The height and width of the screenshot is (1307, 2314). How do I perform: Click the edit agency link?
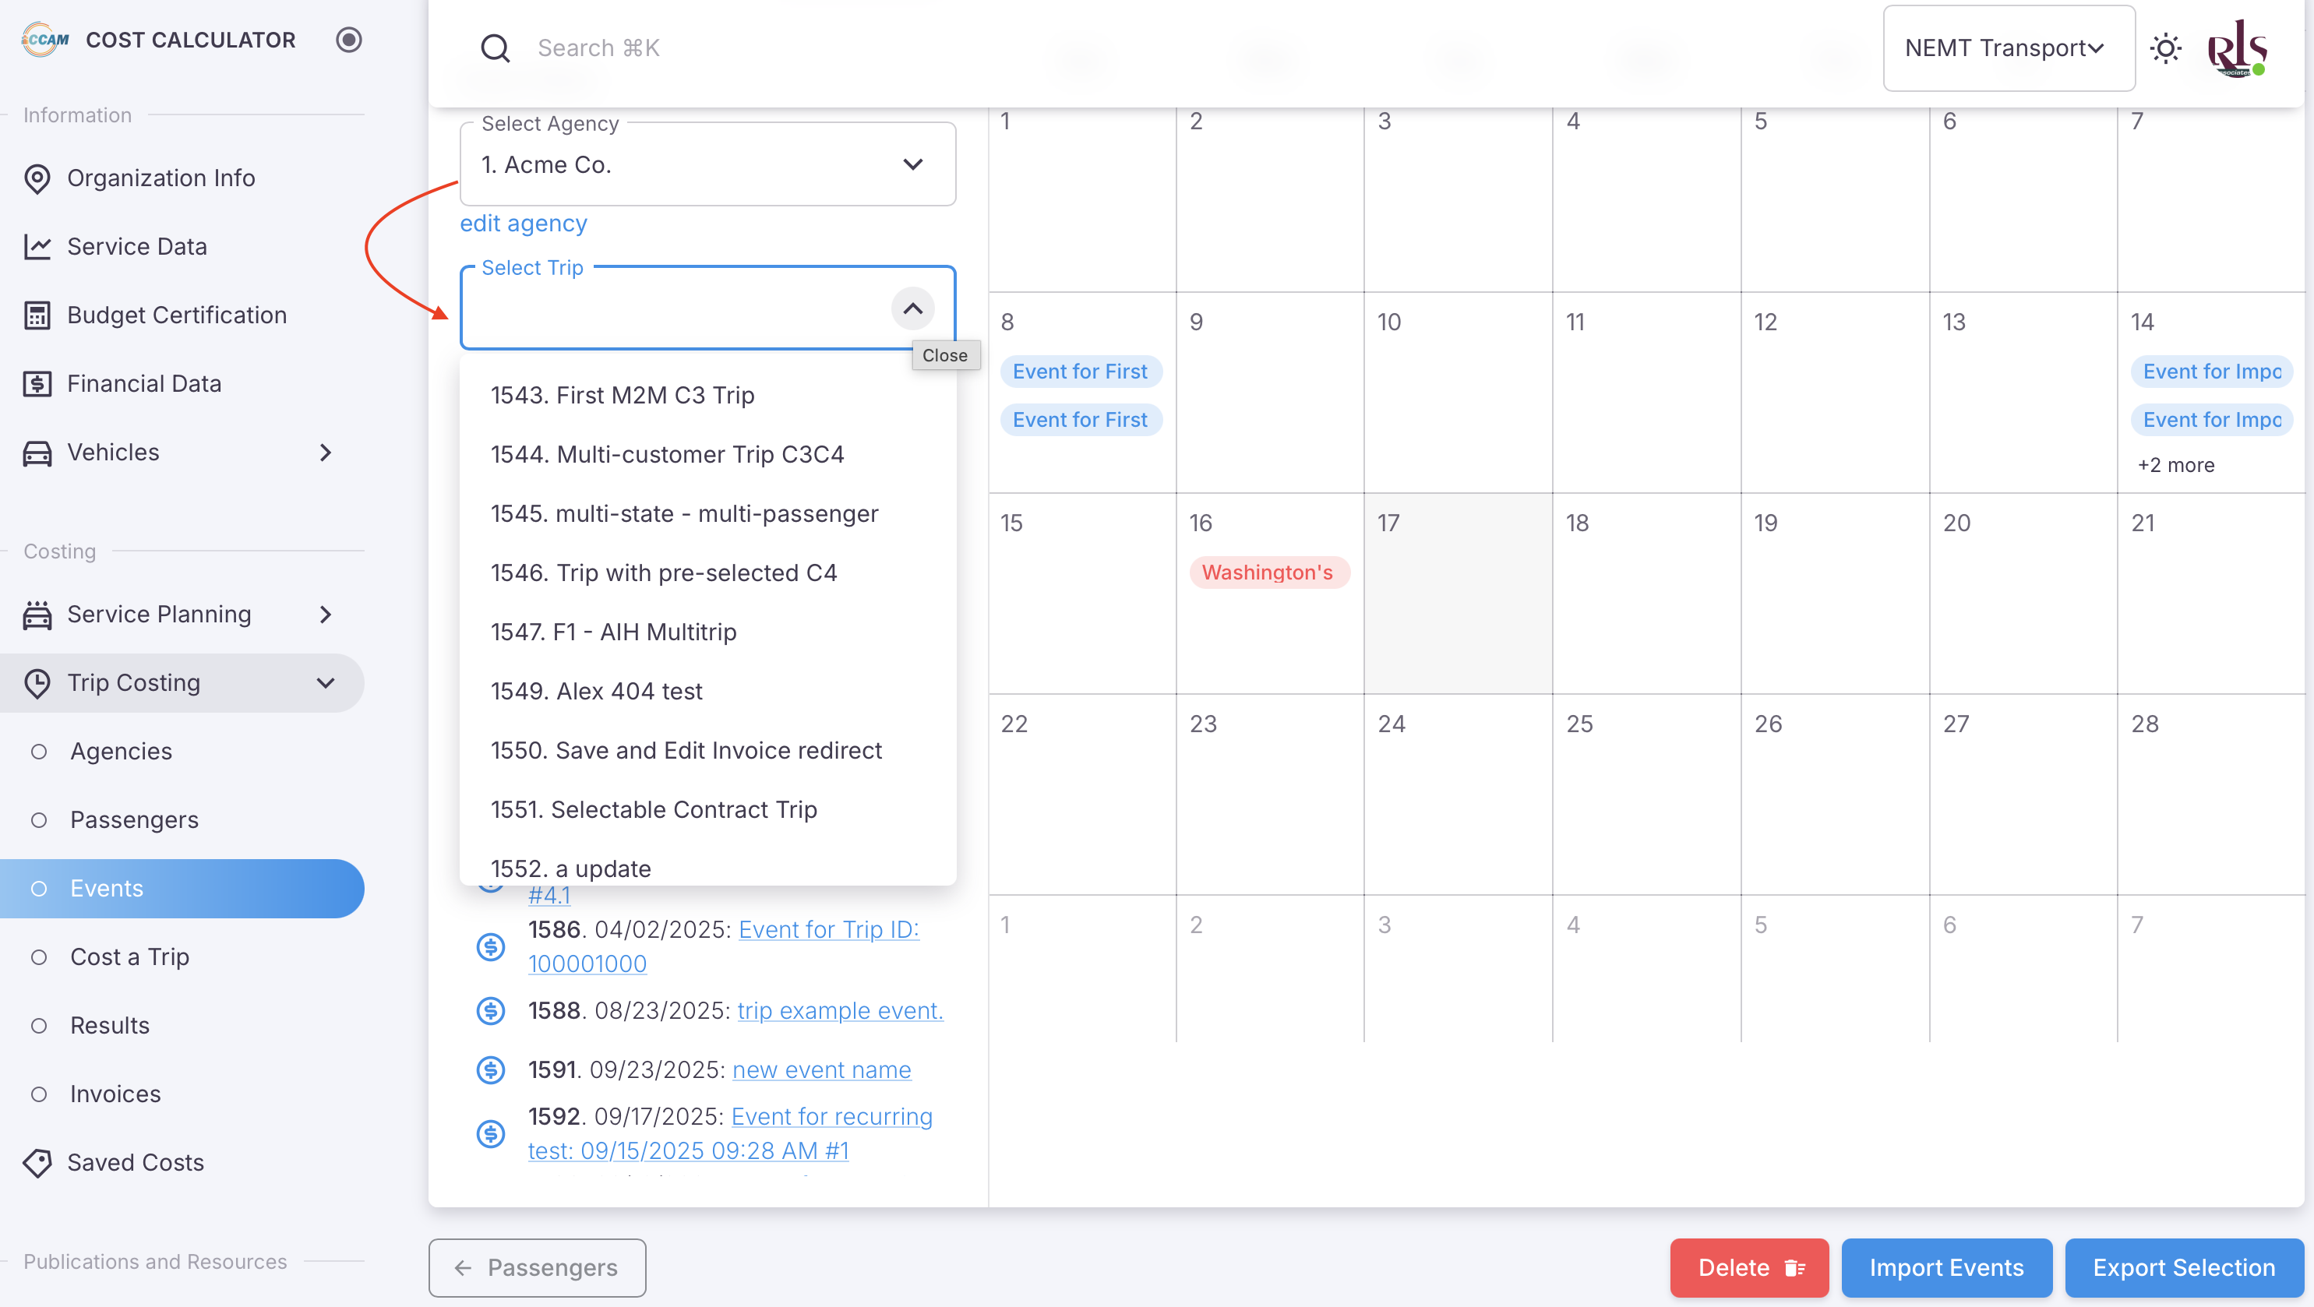tap(523, 223)
